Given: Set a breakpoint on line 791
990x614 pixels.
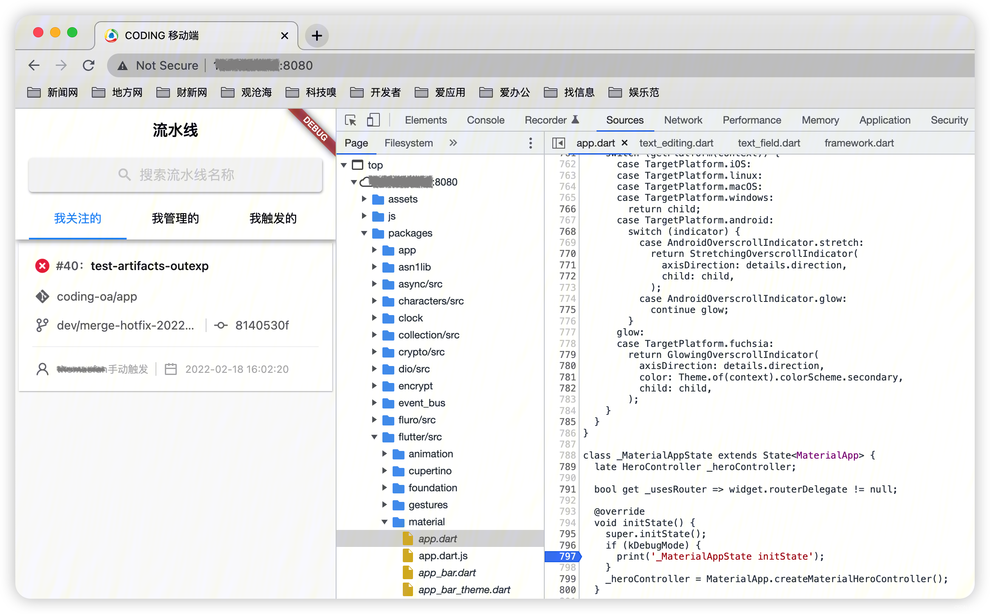Looking at the screenshot, I should [x=568, y=489].
